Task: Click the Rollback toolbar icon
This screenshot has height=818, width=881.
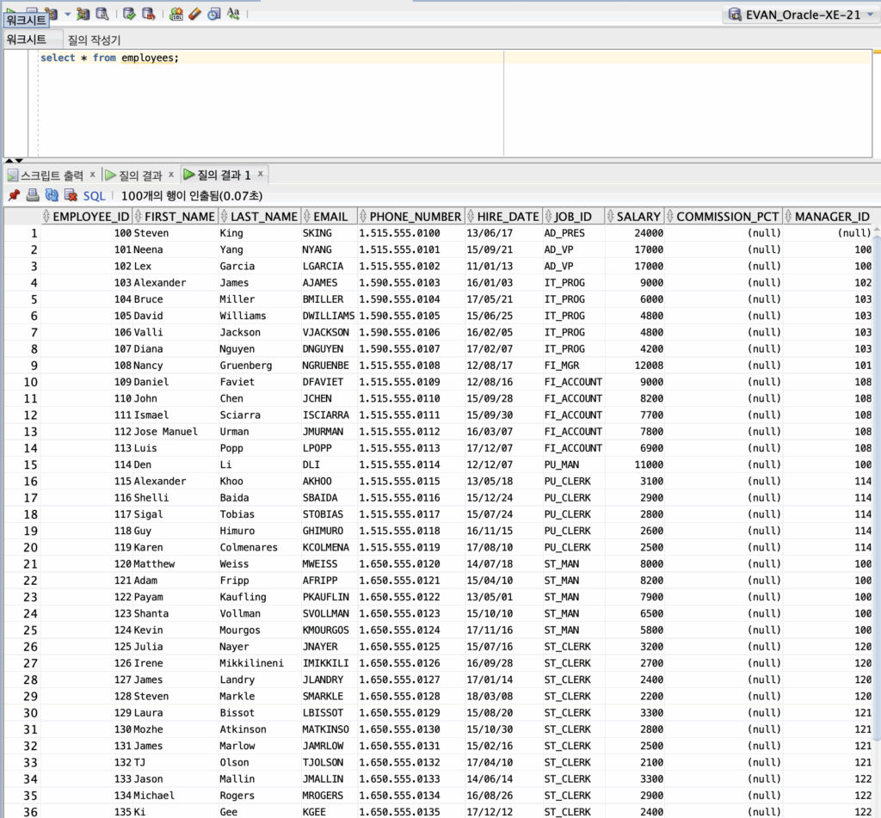Action: tap(148, 14)
